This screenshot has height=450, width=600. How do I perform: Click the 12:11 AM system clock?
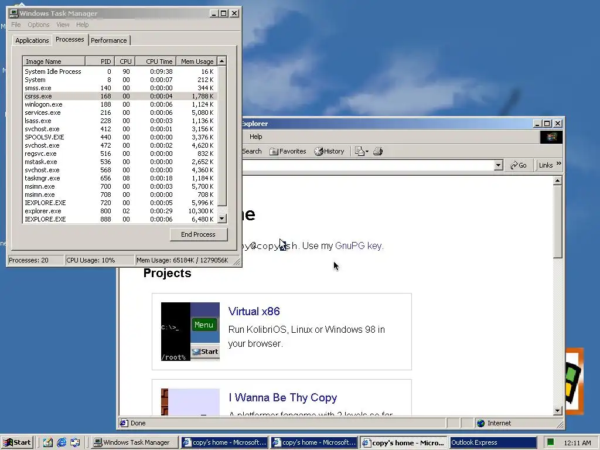[x=577, y=443]
